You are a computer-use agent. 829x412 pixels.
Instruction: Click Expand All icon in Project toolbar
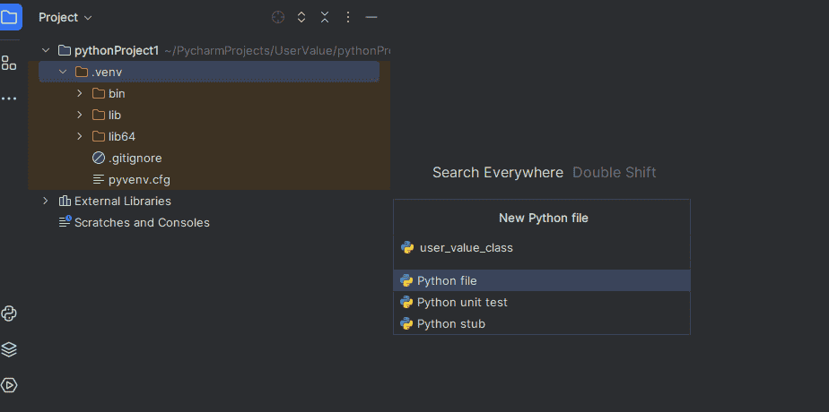coord(301,18)
